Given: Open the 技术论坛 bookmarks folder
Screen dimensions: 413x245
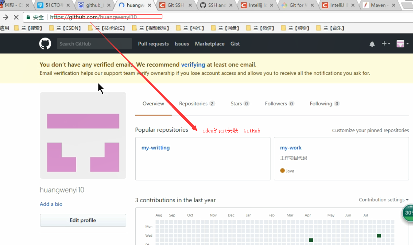Looking at the screenshot, I should (x=107, y=28).
